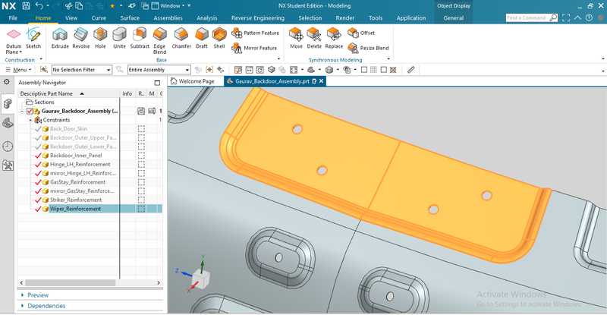The width and height of the screenshot is (607, 315).
Task: Toggle the Gaurav_Backdoor_Assembly root checkbox
Action: (30, 111)
